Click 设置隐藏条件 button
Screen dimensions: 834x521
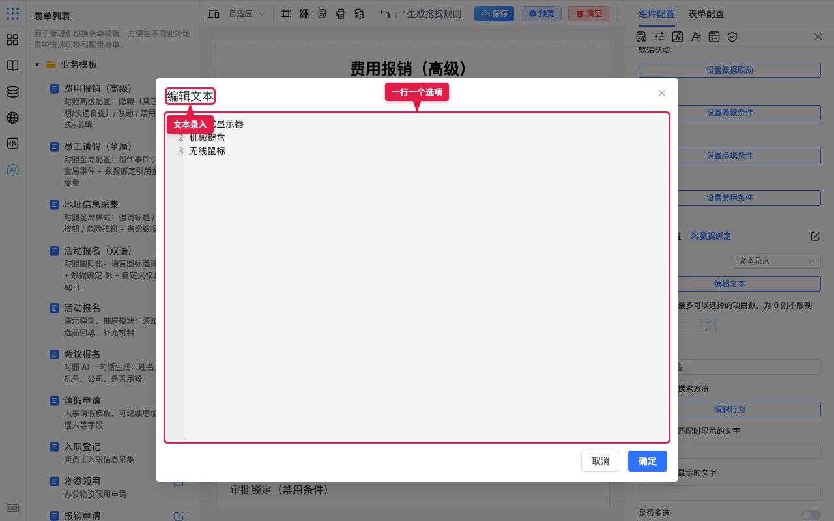pos(730,113)
